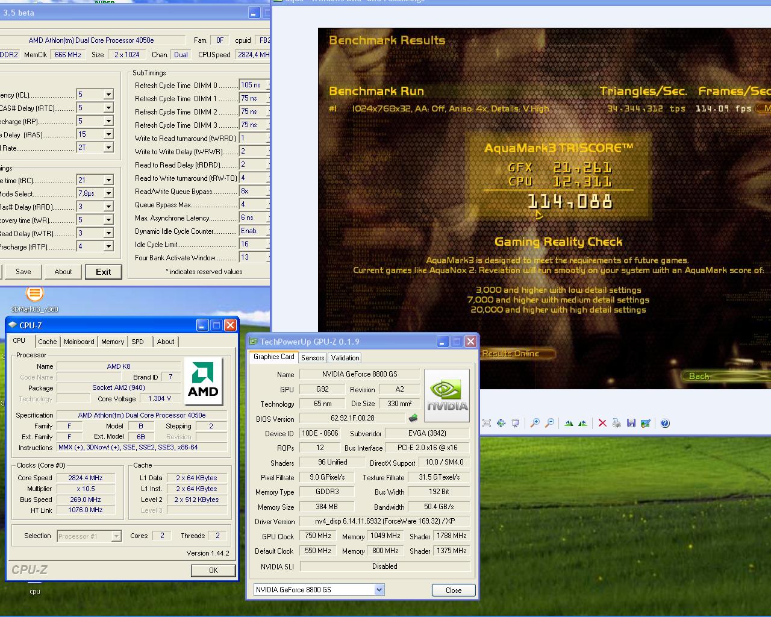
Task: Click Exit button in timing tool
Action: point(104,272)
